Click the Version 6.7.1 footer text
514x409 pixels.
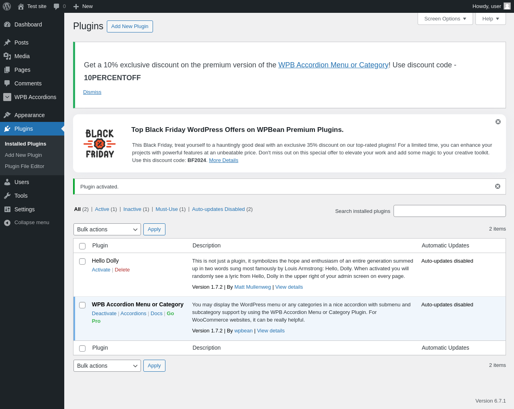pyautogui.click(x=491, y=401)
